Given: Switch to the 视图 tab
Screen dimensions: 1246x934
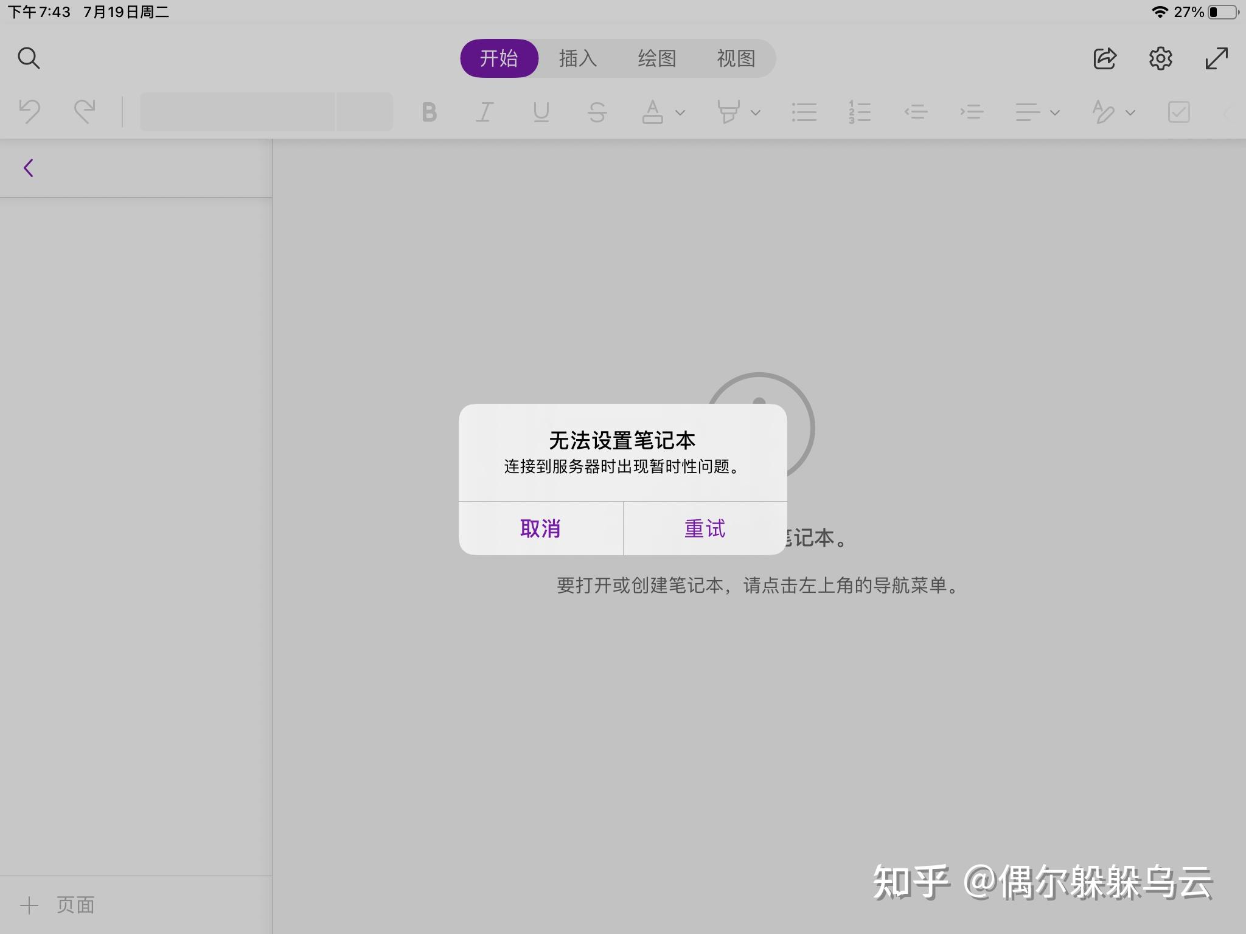Looking at the screenshot, I should (736, 58).
